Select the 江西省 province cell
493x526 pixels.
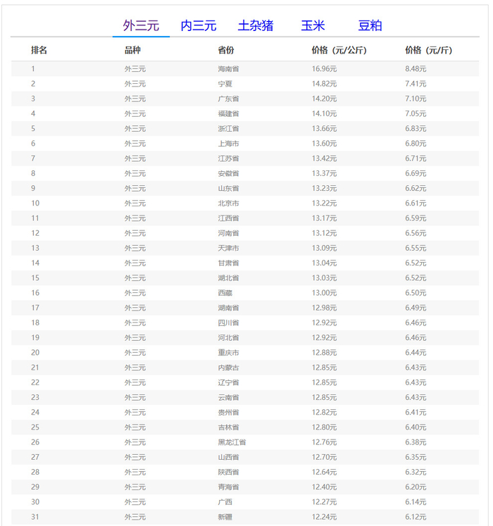pos(229,218)
